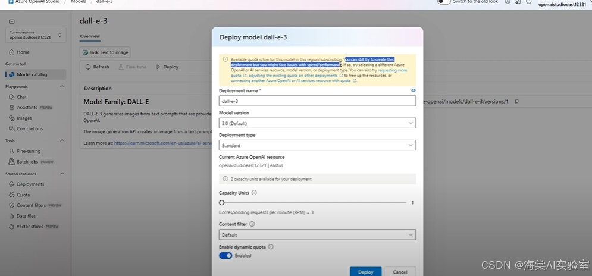Click the eye icon above Deployment name field

pyautogui.click(x=413, y=90)
